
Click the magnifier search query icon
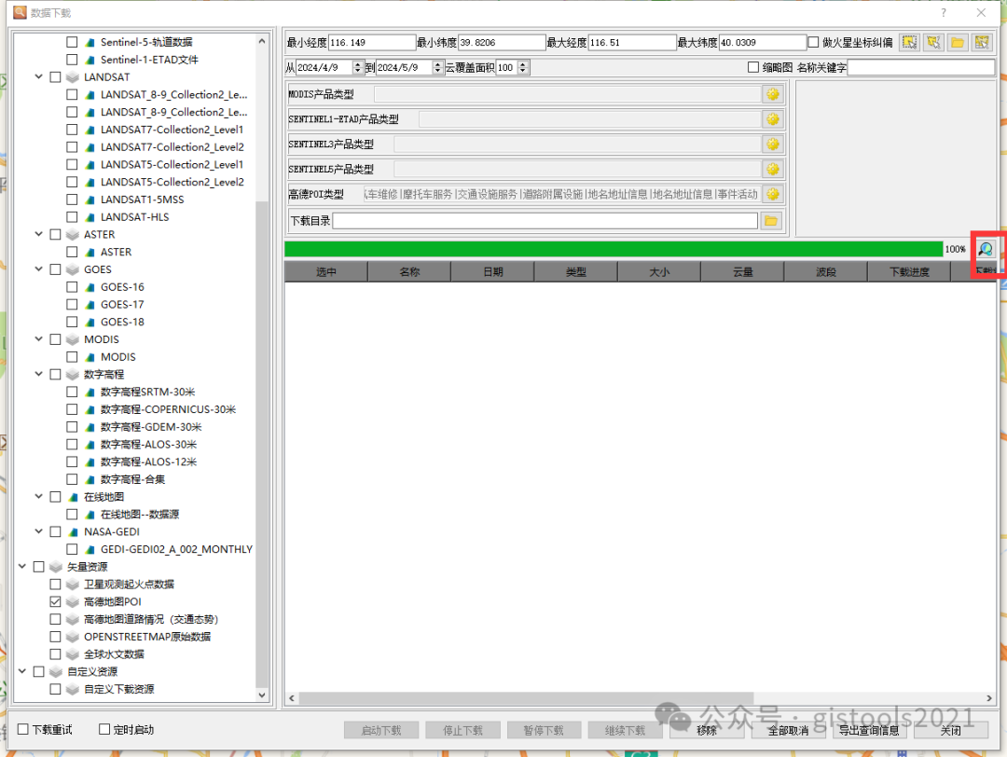point(986,249)
